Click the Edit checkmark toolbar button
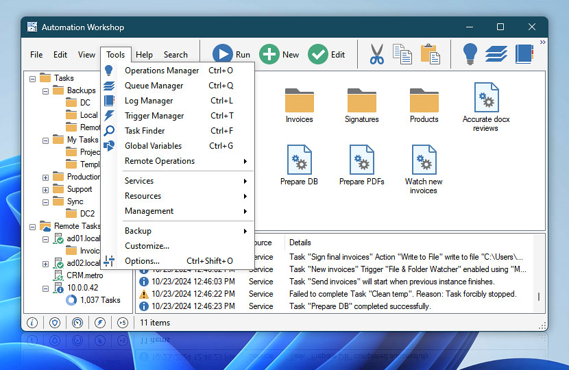This screenshot has width=569, height=370. pyautogui.click(x=326, y=54)
